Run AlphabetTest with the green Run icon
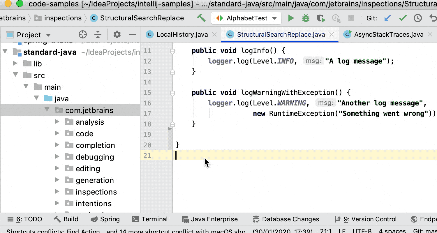437x233 pixels. (x=291, y=18)
